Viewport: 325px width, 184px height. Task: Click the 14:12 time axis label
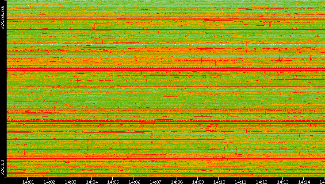click(261, 182)
